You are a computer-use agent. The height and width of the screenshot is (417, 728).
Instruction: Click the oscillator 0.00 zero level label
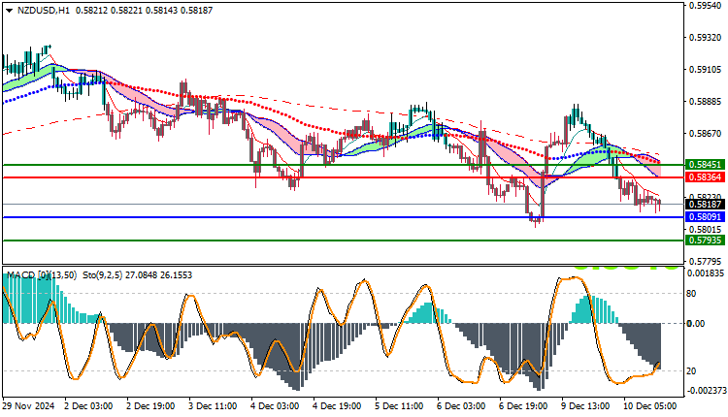(x=696, y=324)
